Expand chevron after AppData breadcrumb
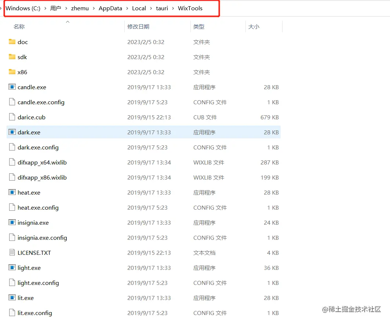This screenshot has height=322, width=390. (127, 8)
